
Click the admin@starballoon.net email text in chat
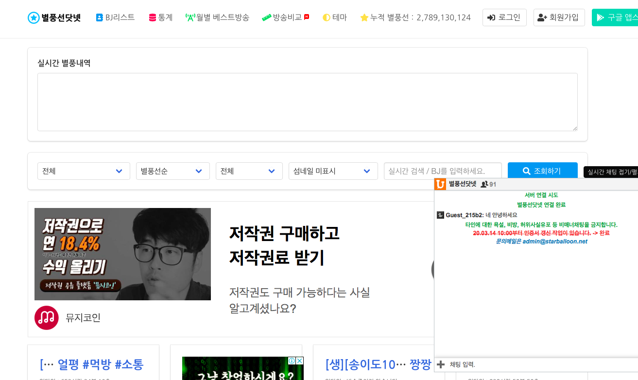coord(555,242)
